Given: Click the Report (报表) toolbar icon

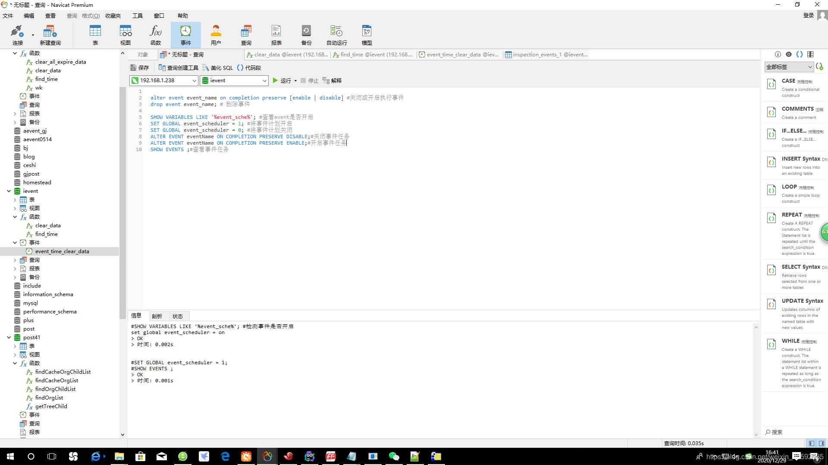Looking at the screenshot, I should (x=276, y=34).
